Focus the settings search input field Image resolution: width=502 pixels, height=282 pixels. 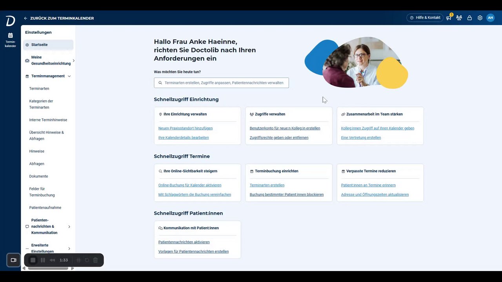(222, 83)
